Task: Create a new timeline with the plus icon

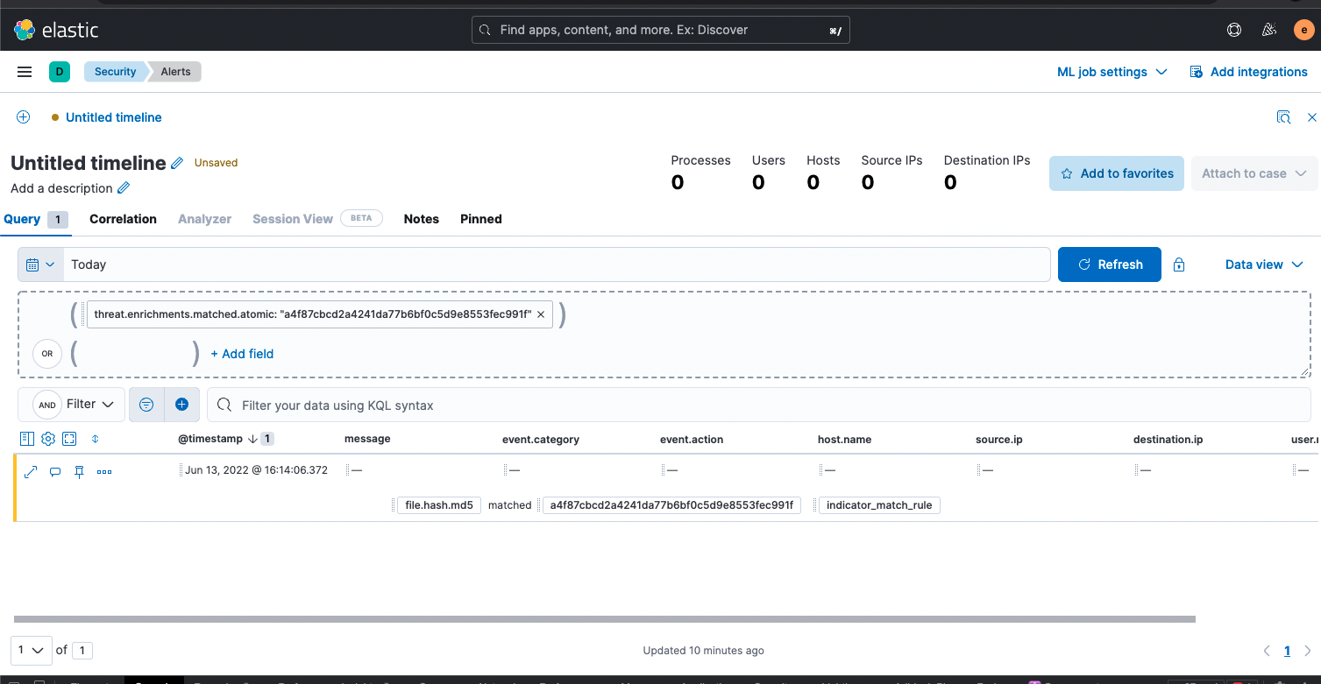Action: click(x=23, y=116)
